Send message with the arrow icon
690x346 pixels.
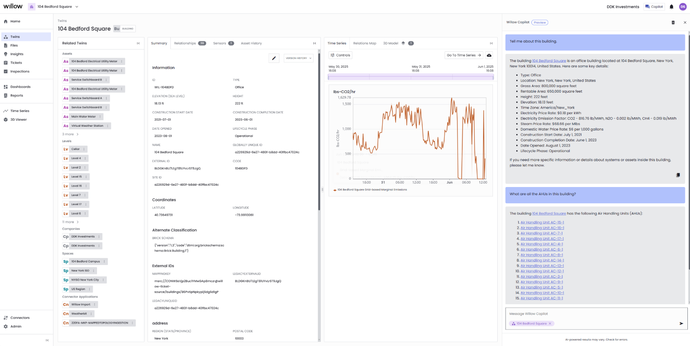click(681, 323)
